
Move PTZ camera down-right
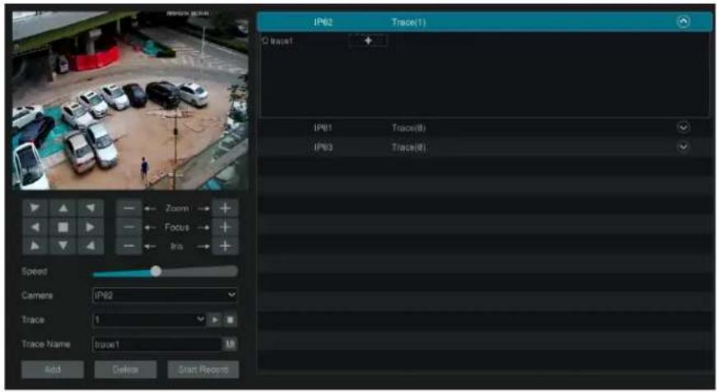91,246
